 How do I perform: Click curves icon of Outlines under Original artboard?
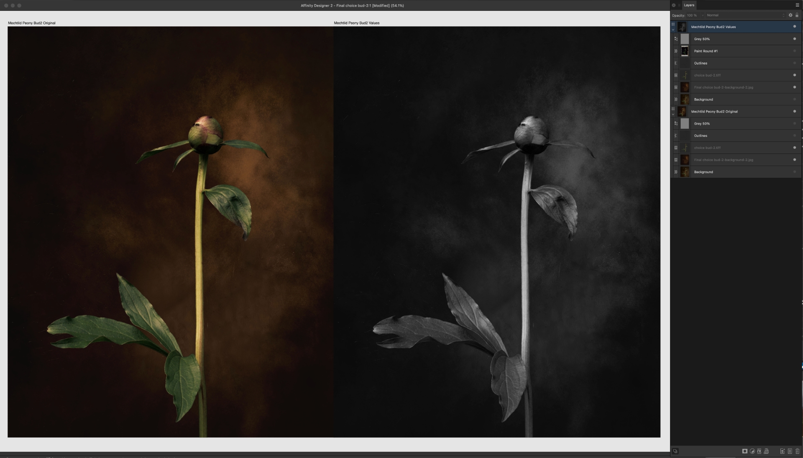(x=676, y=136)
